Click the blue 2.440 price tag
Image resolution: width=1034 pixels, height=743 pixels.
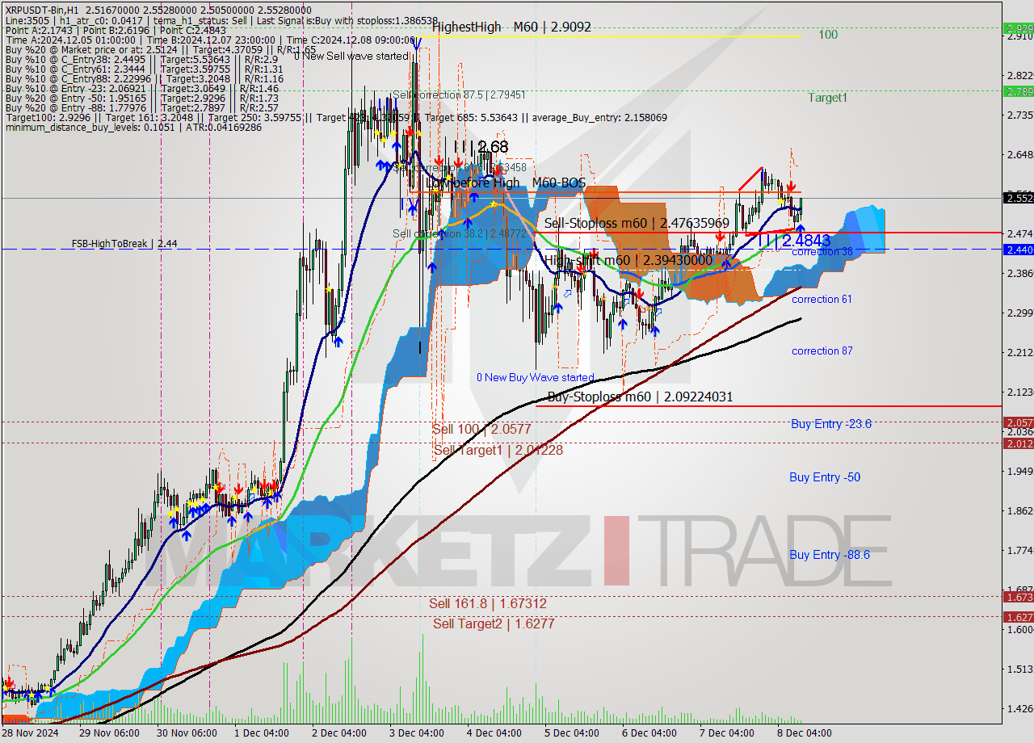coord(1018,250)
